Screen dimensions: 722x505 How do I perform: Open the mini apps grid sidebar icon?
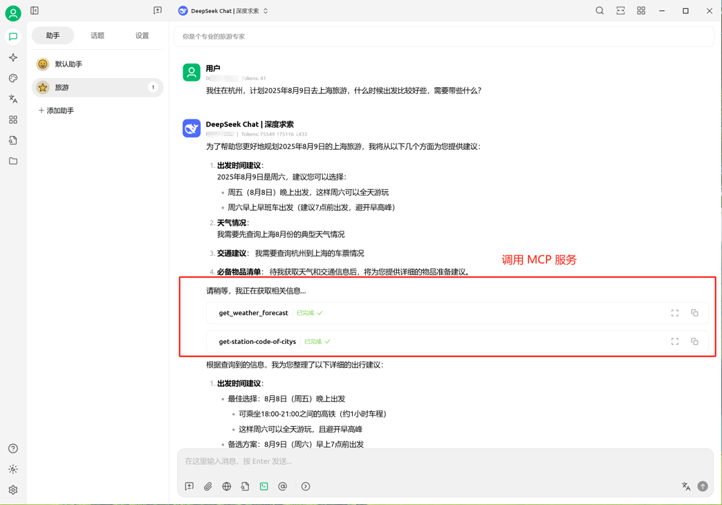pos(13,120)
